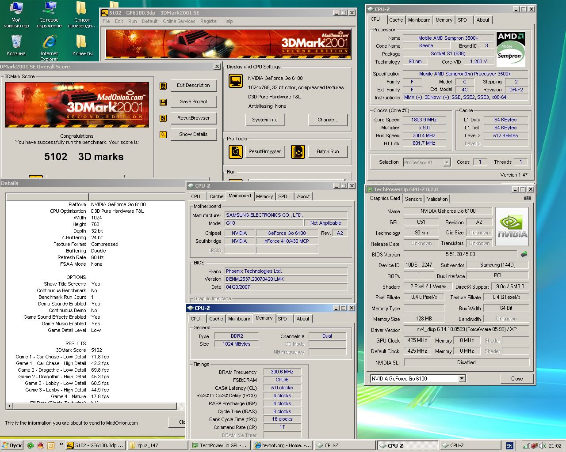Viewport: 566px width, 452px height.
Task: Click the network signal tray icon
Action: point(526,446)
